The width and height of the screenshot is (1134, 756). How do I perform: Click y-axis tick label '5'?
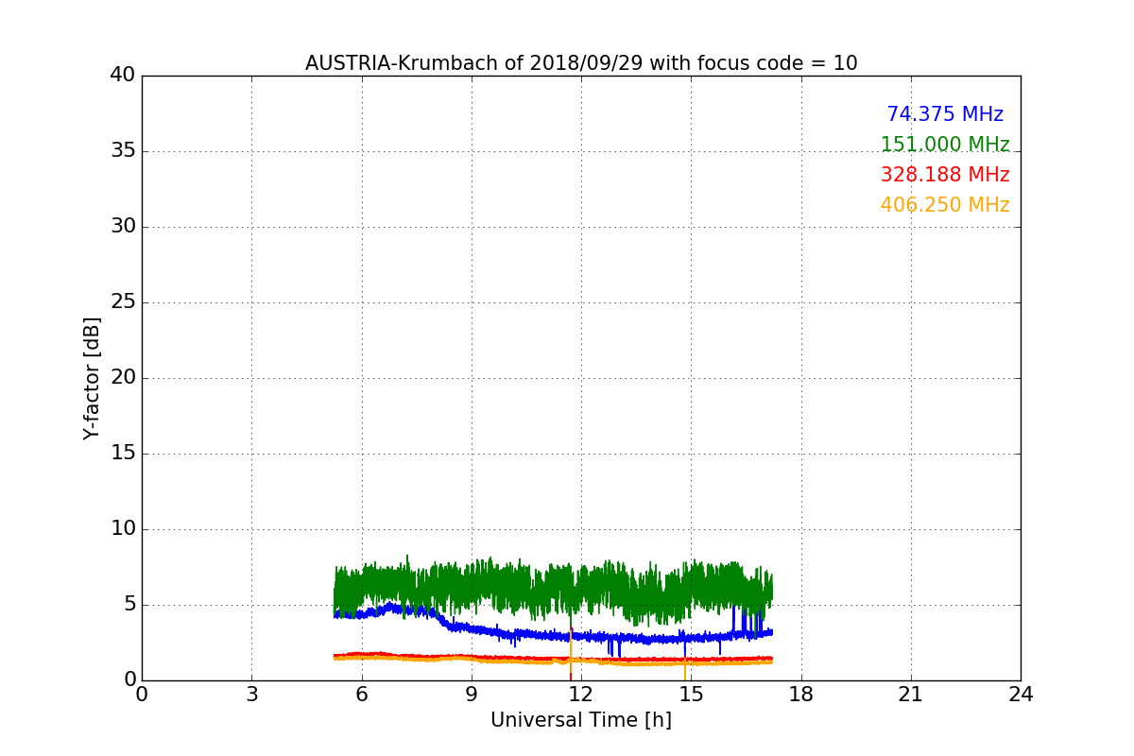pos(129,605)
